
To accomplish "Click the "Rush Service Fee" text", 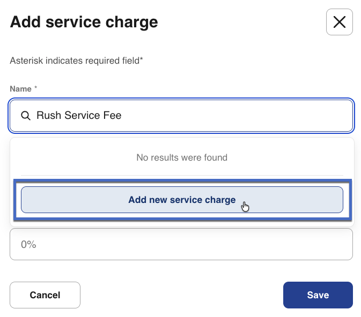I will tap(79, 116).
